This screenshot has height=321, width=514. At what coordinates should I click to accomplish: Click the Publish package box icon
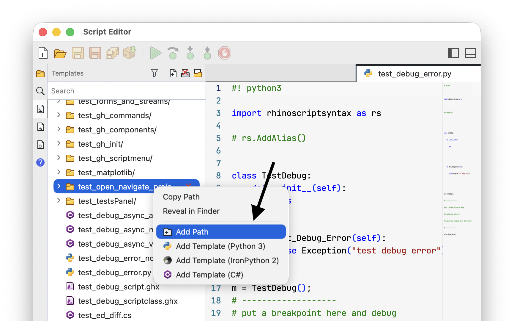[x=130, y=53]
